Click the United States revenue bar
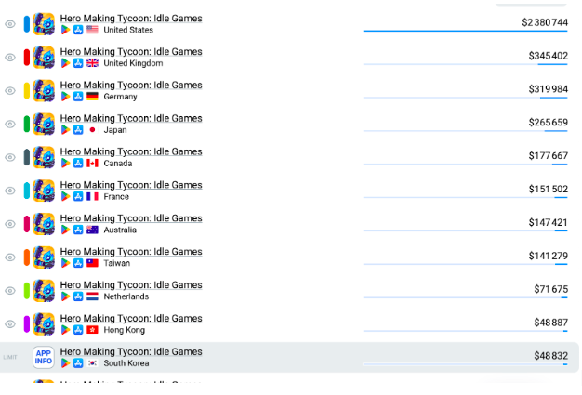 tap(466, 31)
